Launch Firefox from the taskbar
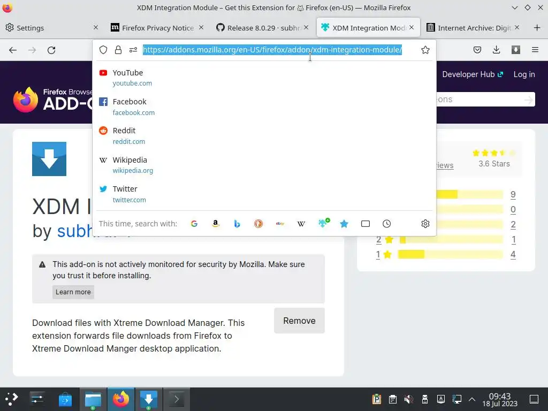Screen dimensions: 548x411 tap(120, 399)
